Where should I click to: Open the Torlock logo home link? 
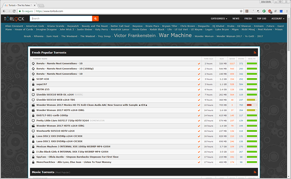coord(14,19)
